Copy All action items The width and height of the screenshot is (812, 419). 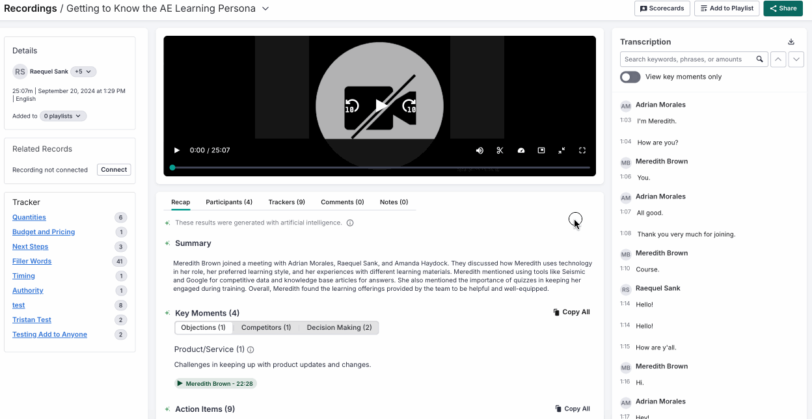pyautogui.click(x=573, y=409)
